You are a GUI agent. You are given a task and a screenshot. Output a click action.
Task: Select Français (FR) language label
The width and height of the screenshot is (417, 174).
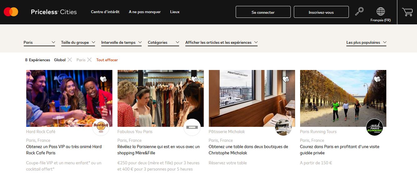[380, 20]
